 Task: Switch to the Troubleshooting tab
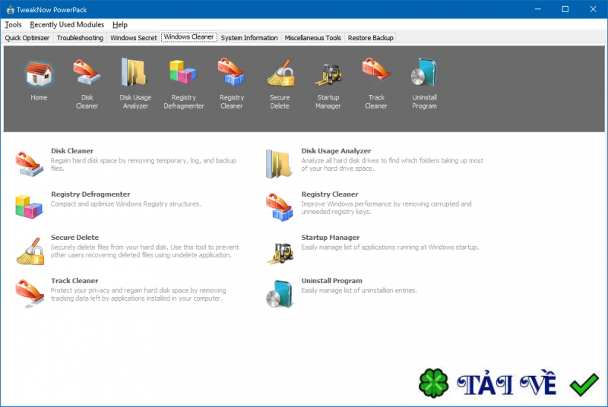(80, 38)
